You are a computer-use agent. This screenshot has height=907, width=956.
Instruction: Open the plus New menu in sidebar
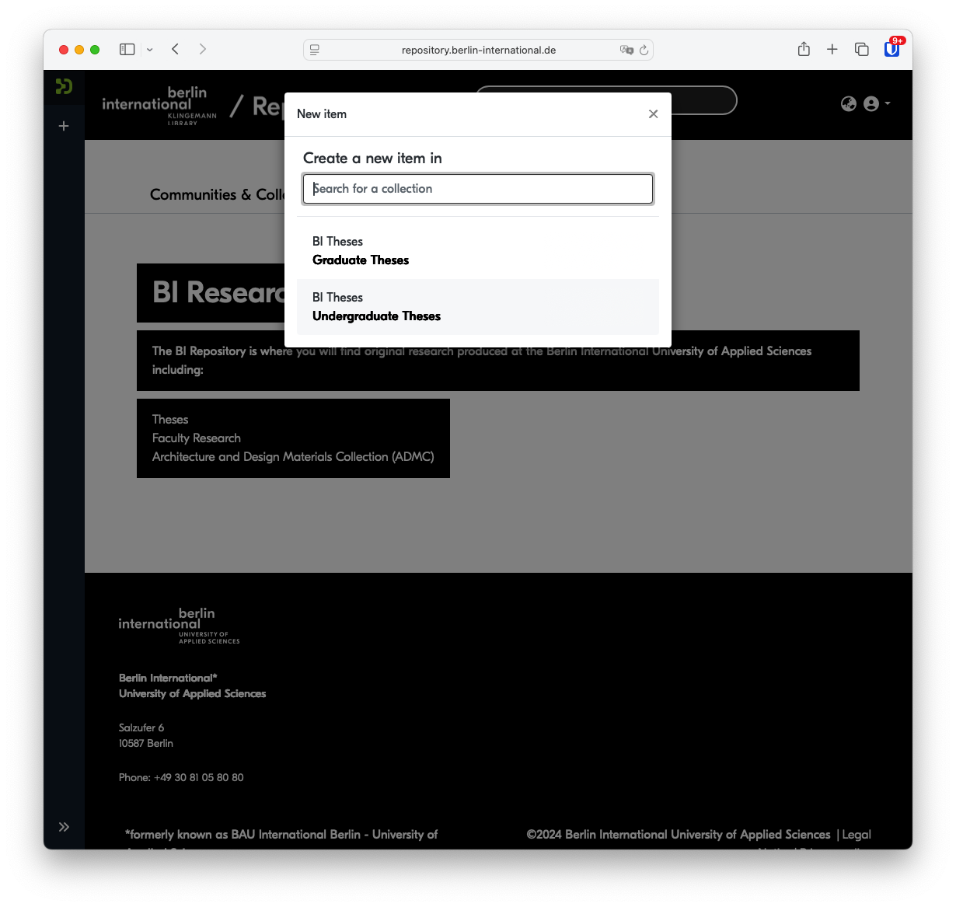coord(64,126)
